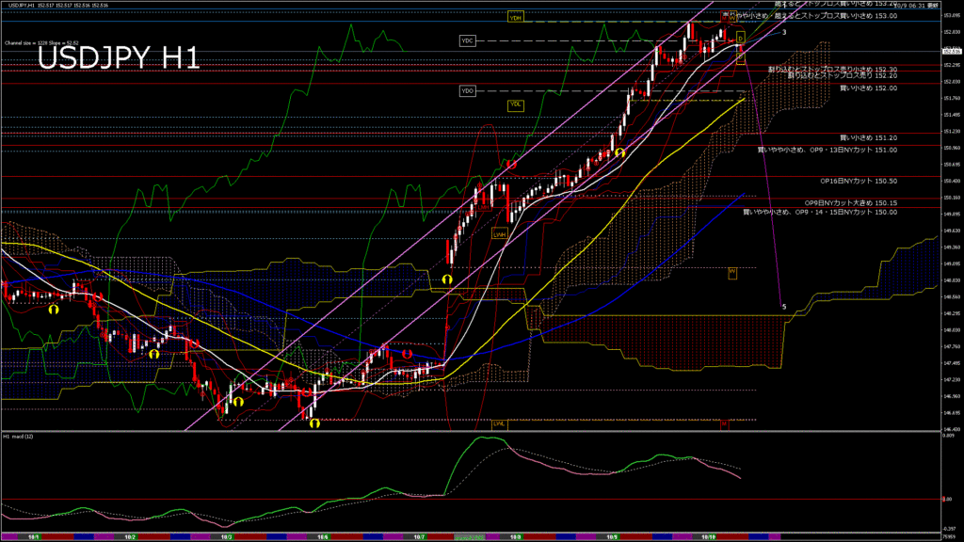Click the YDO level label box
The image size is (964, 542).
(468, 90)
